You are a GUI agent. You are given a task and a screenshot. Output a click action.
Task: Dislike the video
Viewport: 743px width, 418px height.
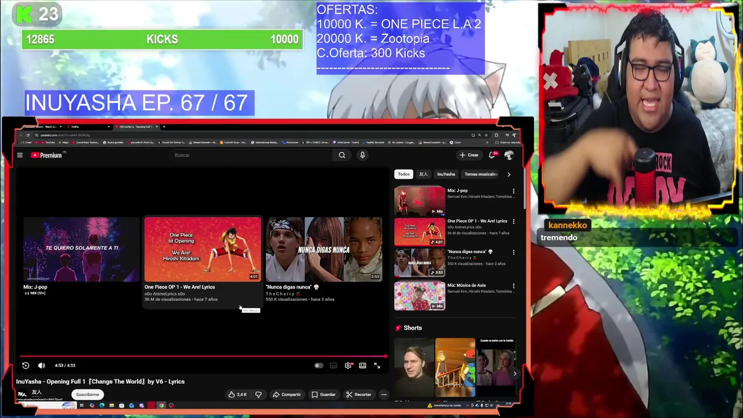coord(258,394)
